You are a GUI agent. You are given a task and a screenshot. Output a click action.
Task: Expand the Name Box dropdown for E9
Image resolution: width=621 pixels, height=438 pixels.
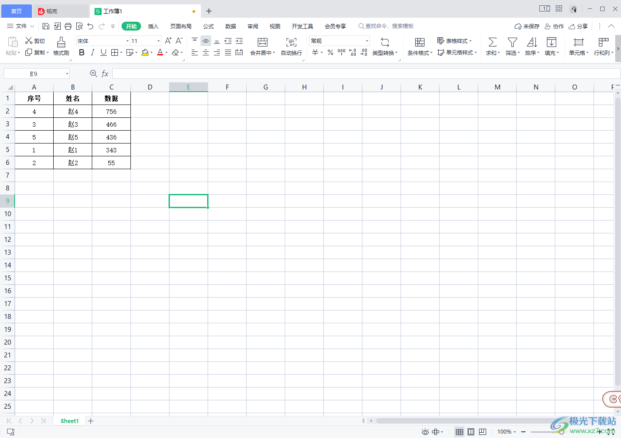(x=67, y=74)
